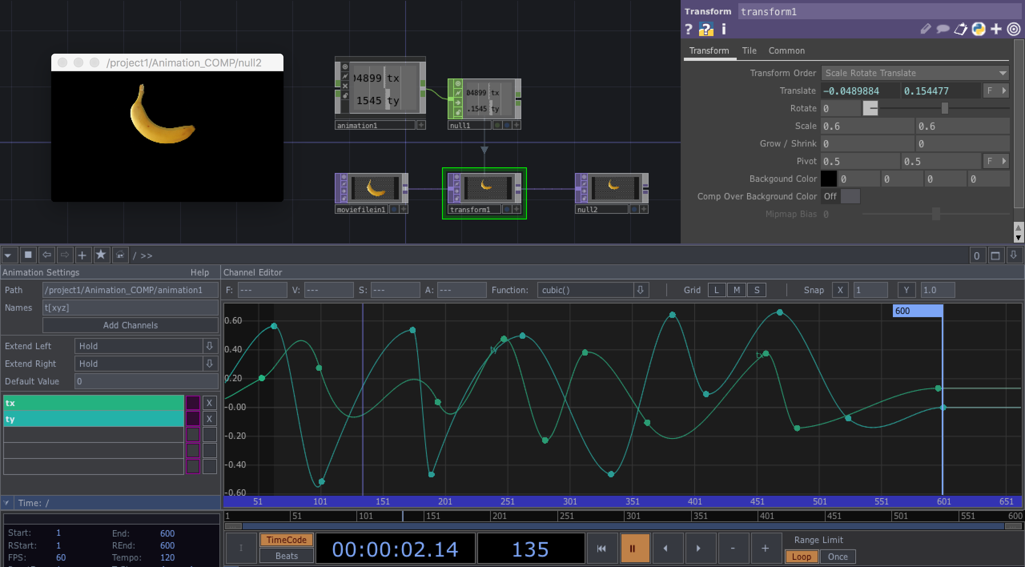Open the Extend Left Hold dropdown

click(x=210, y=346)
